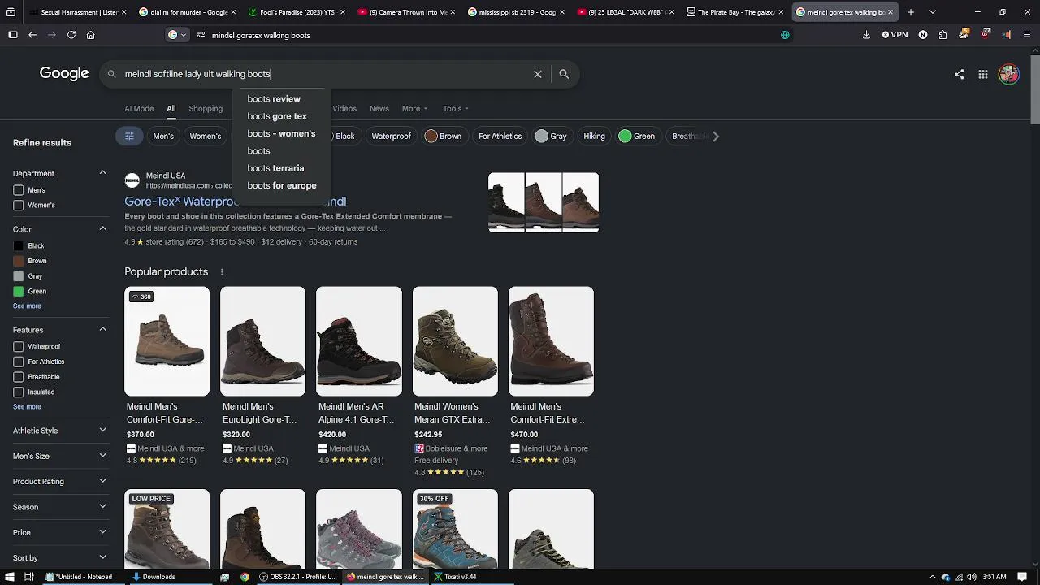Select the Waterproof filter chip
This screenshot has width=1040, height=585.
pos(391,136)
